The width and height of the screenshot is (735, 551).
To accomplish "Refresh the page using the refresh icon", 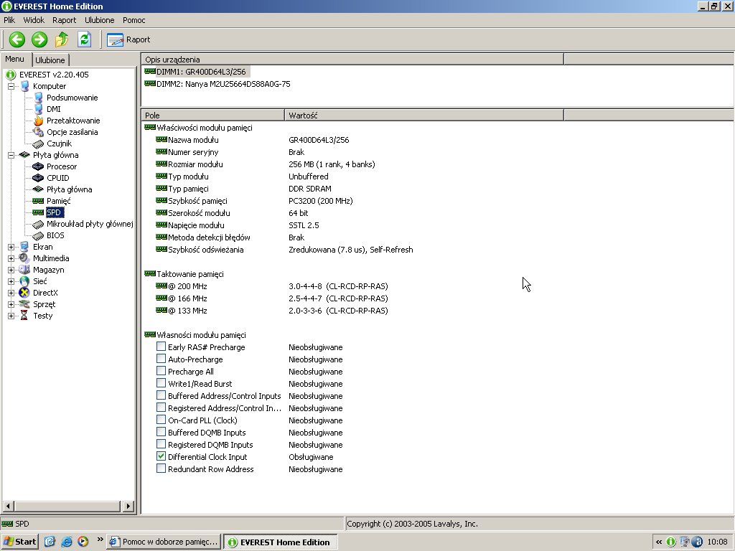I will [85, 39].
